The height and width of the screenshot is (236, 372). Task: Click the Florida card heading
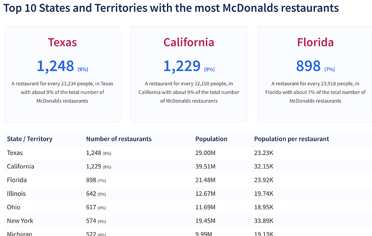click(x=315, y=42)
